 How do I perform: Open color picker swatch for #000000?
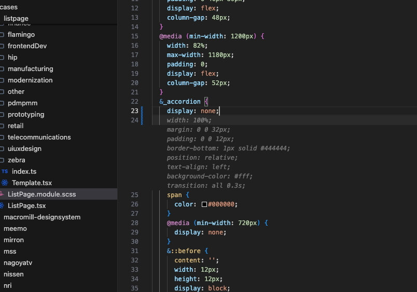point(204,204)
